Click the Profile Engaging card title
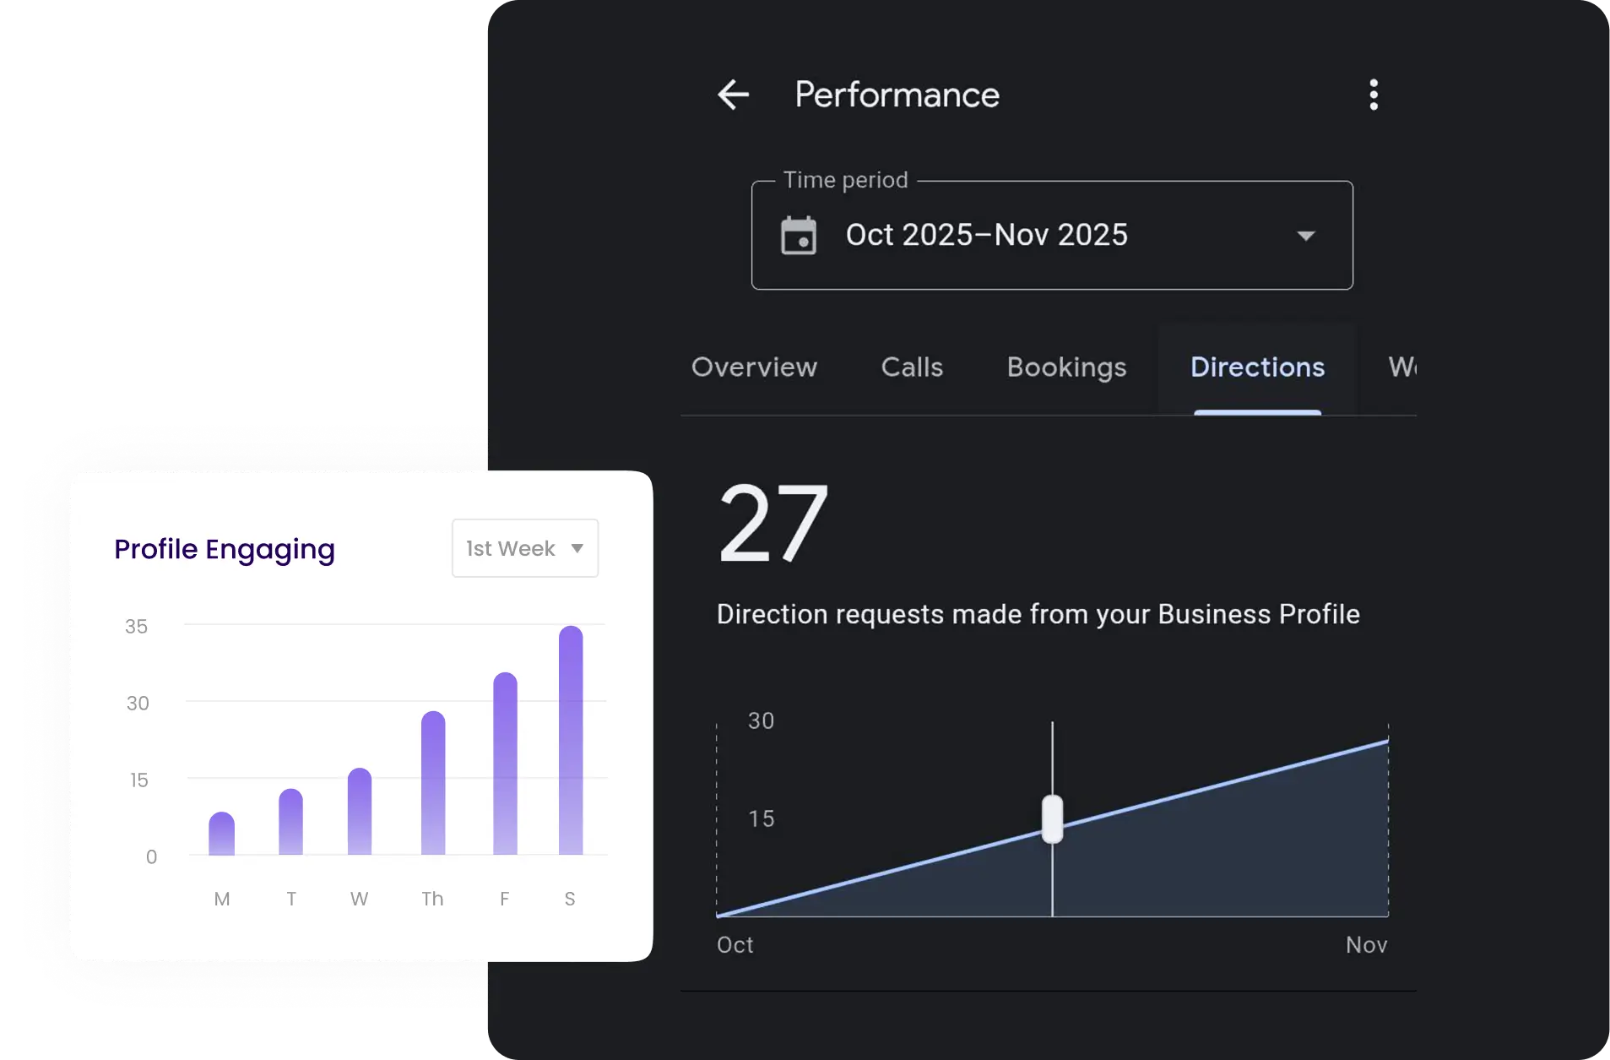 tap(225, 549)
